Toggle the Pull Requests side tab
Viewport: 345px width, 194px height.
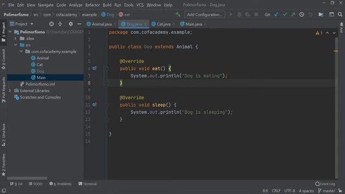[x=4, y=90]
